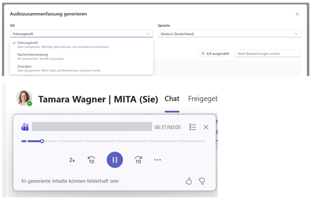
Task: Choose the Nachrichtensendung style option
Action: tap(81, 57)
